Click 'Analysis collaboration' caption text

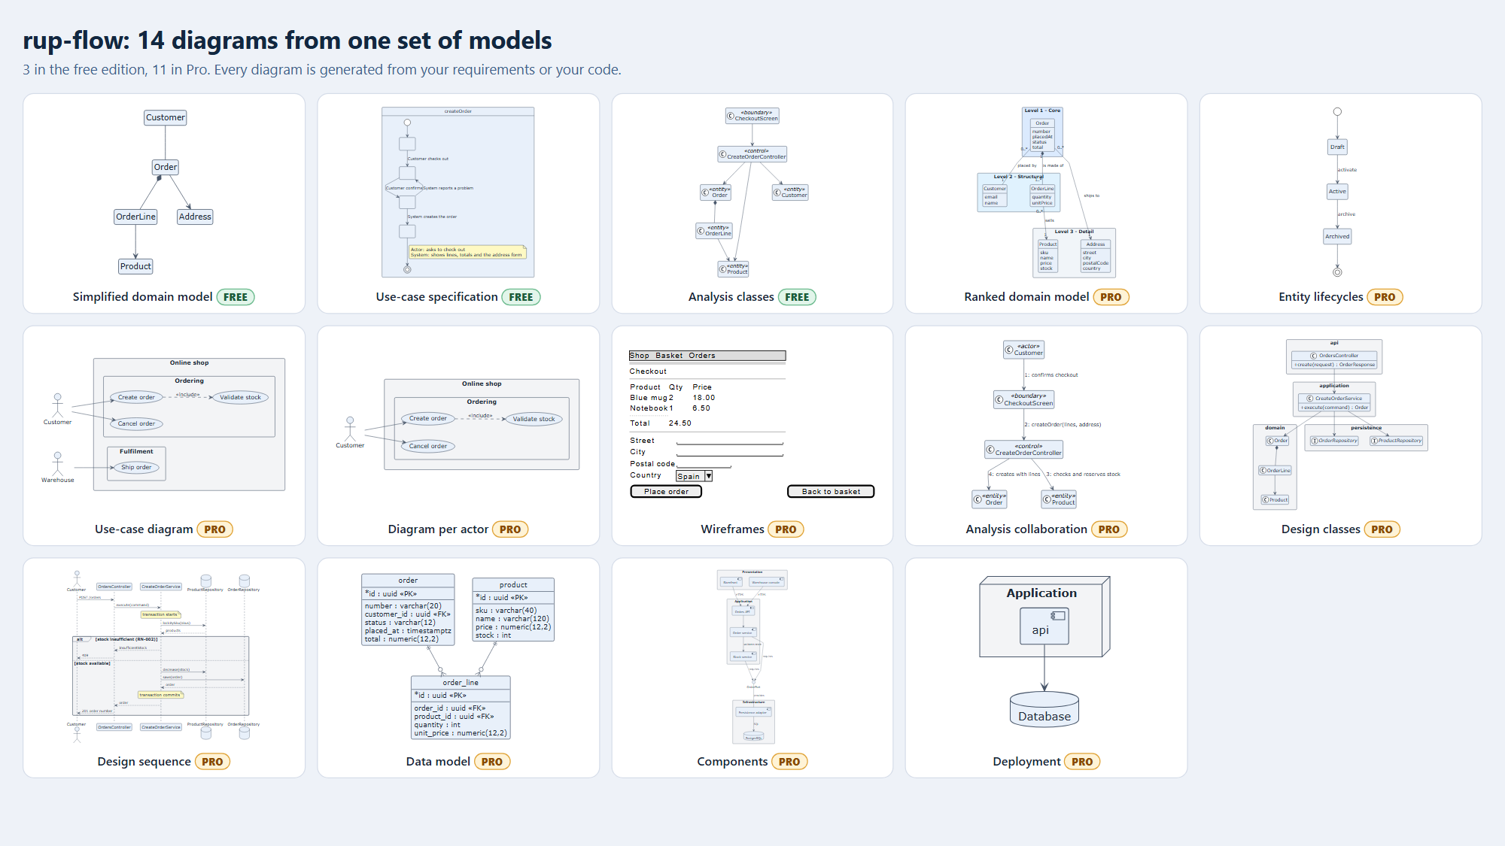click(x=1026, y=529)
